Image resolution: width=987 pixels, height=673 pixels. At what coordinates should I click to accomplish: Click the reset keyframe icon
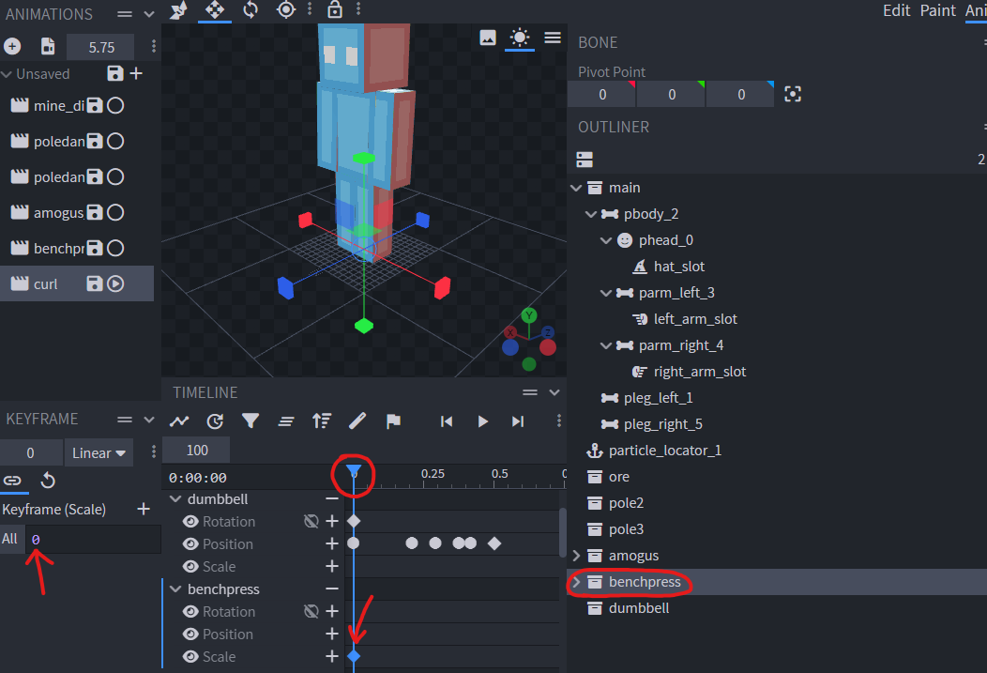pos(48,481)
